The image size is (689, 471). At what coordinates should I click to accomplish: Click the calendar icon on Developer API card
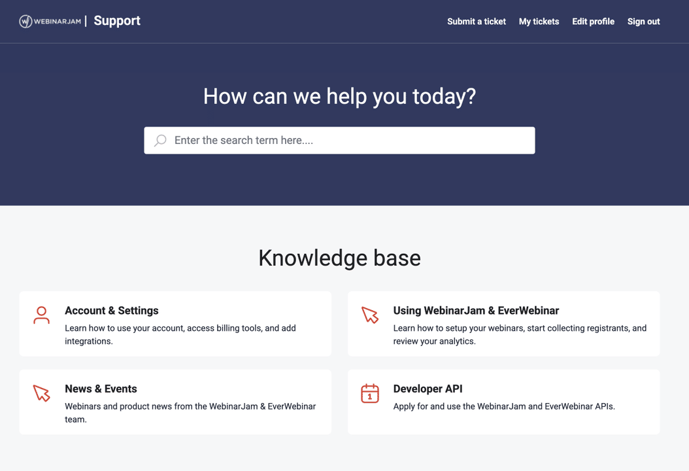tap(370, 393)
